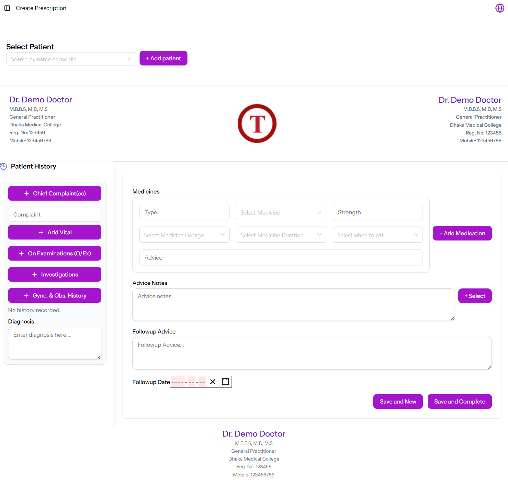Click the Patient History clock icon
Screen dimensions: 508x480
(4, 167)
